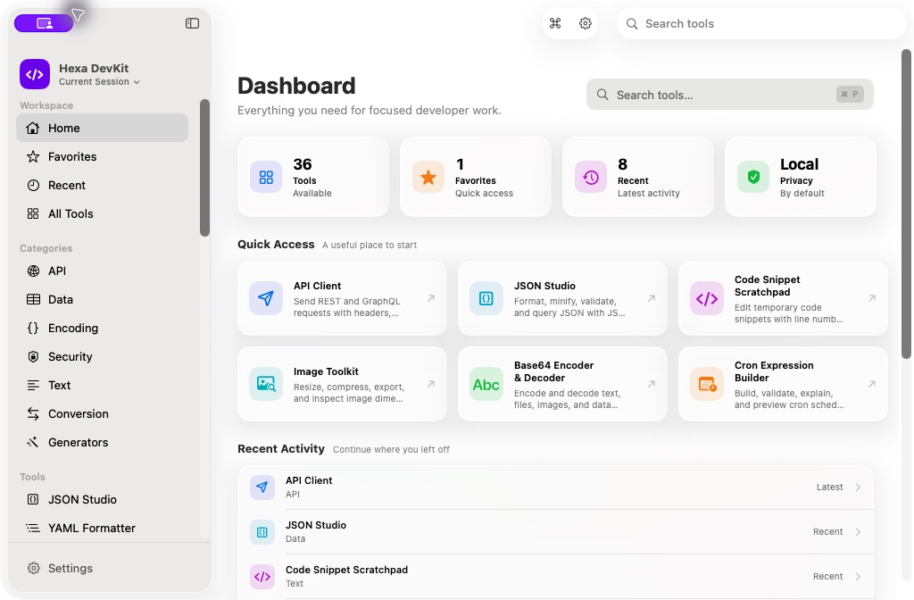Expand the Current Session dropdown
The height and width of the screenshot is (600, 914).
coord(99,81)
